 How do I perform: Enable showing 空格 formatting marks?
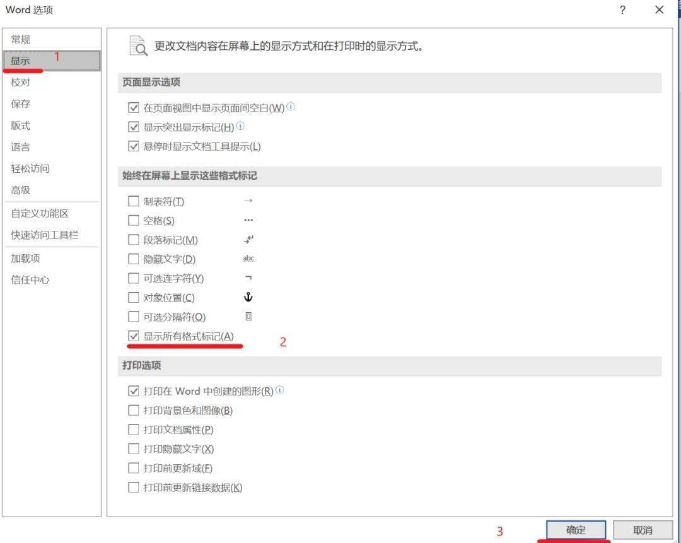pyautogui.click(x=133, y=220)
